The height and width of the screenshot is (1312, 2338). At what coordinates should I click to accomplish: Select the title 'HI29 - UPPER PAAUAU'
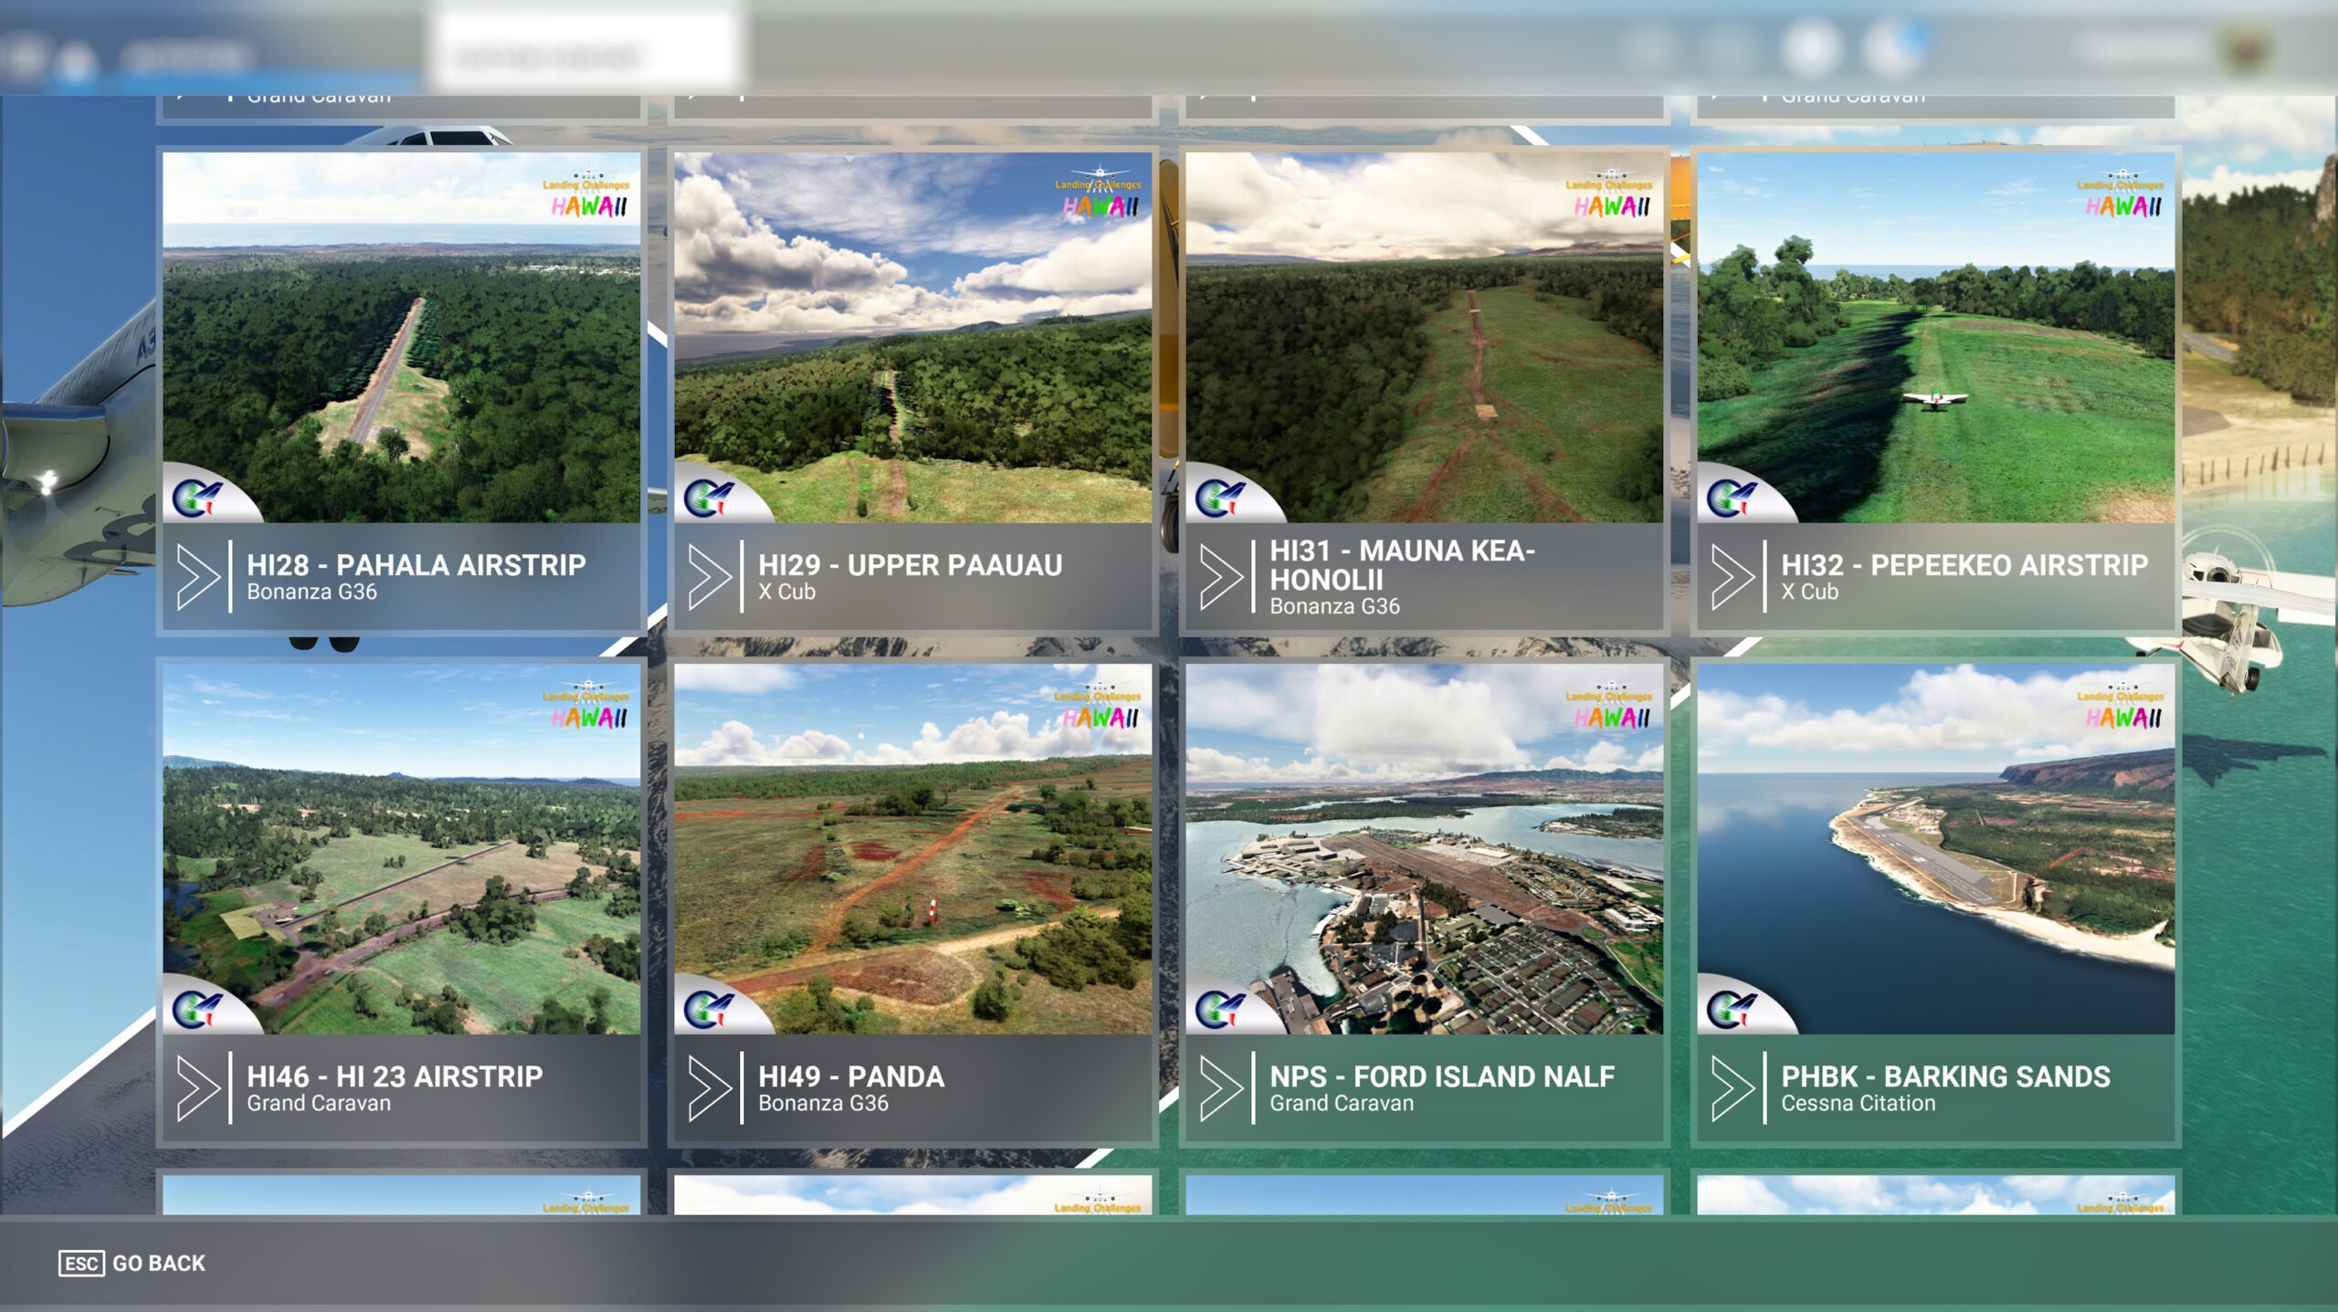(911, 565)
